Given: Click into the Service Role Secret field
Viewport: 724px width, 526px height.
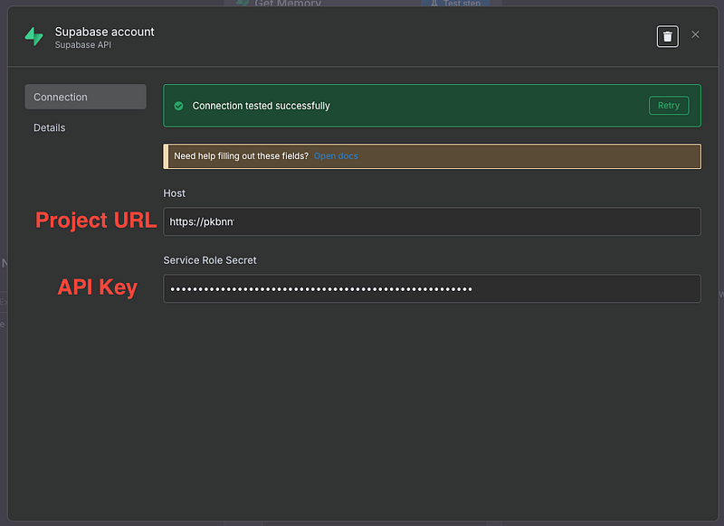Looking at the screenshot, I should pyautogui.click(x=432, y=289).
